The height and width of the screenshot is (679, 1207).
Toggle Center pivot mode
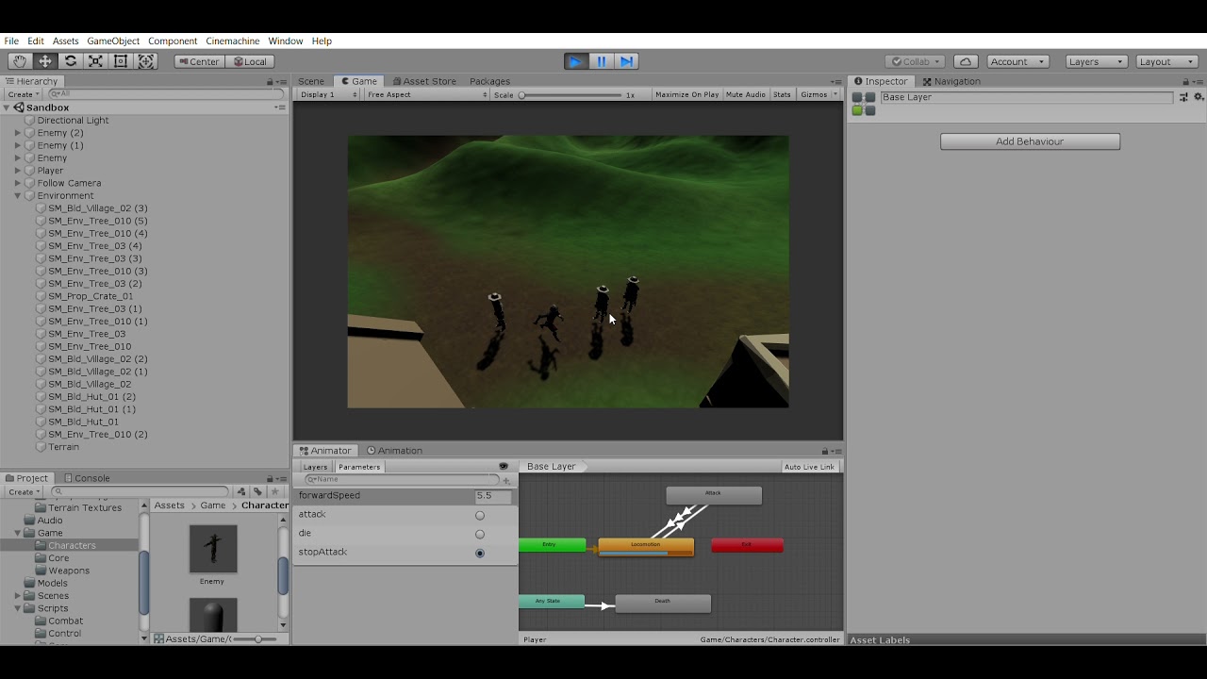click(199, 61)
